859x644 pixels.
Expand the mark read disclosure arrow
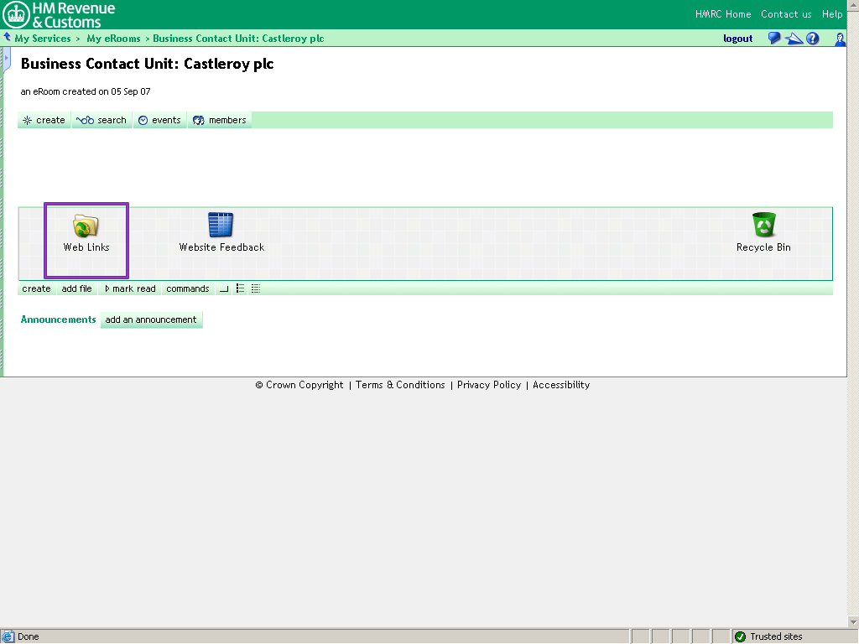click(x=107, y=288)
